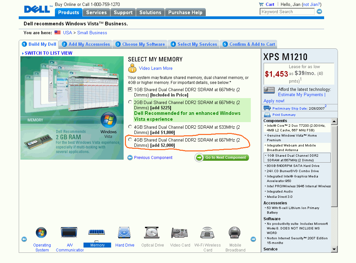The image size is (356, 263).
Task: Select the Memory module icon
Action: pos(97,232)
